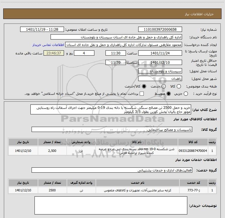Click the کد کالا column header
This screenshot has height=218, width=225.
tap(193, 142)
